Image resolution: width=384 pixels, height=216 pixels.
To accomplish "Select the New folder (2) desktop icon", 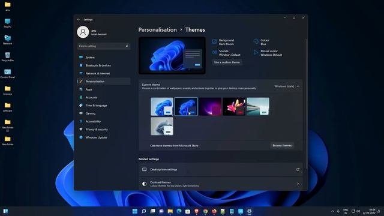I will [x=8, y=125].
